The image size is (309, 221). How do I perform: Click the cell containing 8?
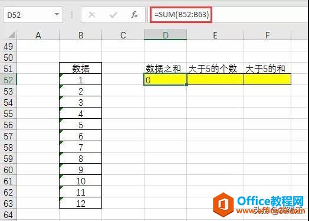click(x=80, y=158)
